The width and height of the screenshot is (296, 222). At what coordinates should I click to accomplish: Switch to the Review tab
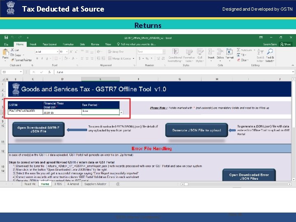point(95,44)
